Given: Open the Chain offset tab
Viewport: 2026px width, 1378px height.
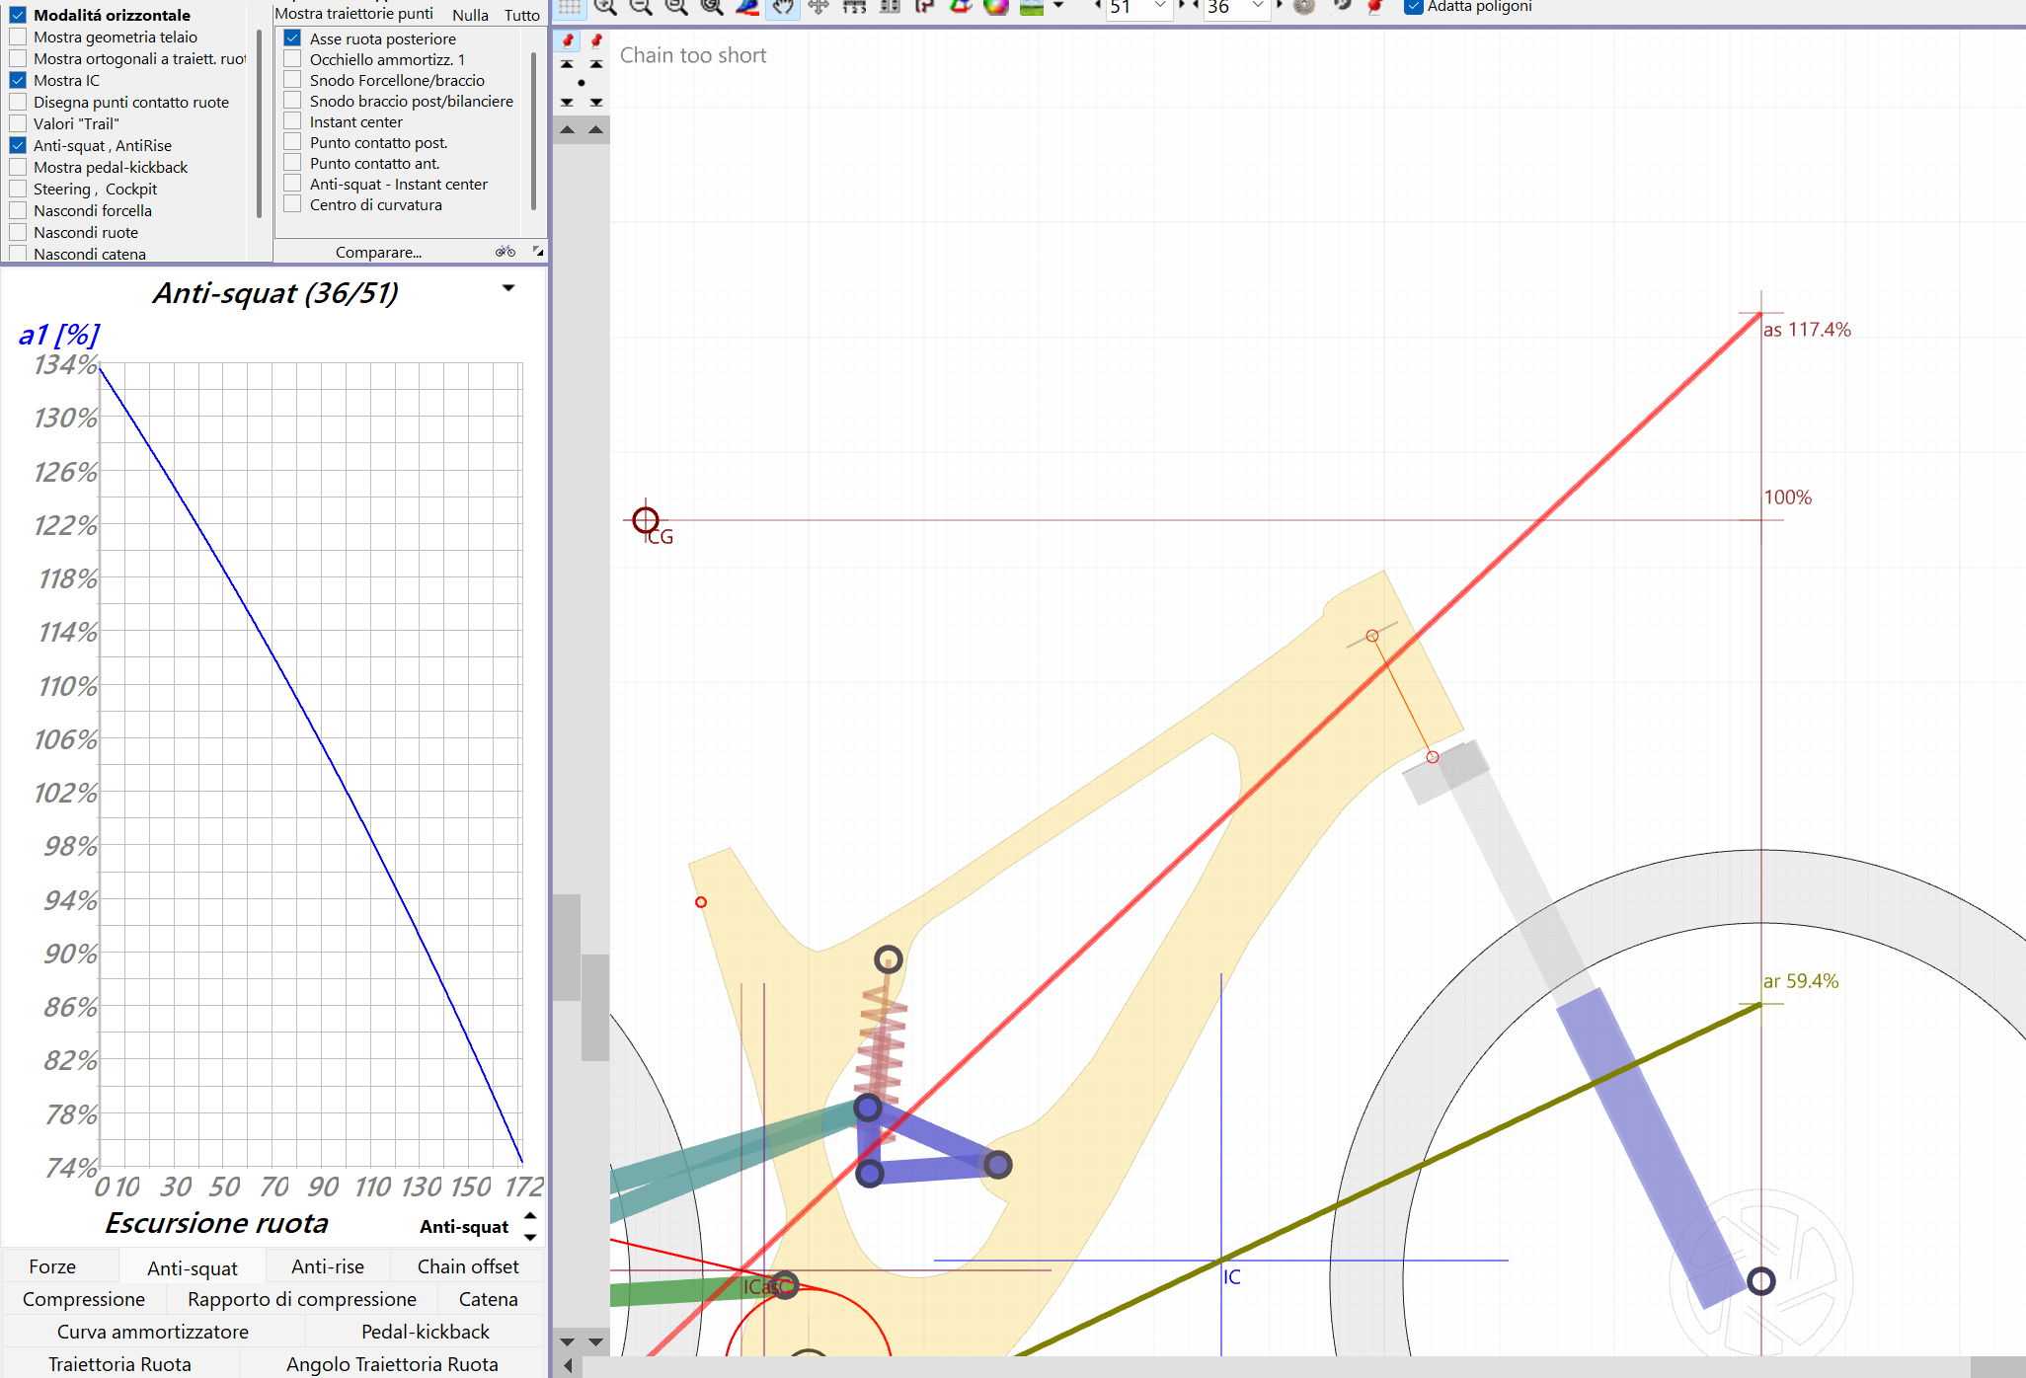Looking at the screenshot, I should 468,1266.
